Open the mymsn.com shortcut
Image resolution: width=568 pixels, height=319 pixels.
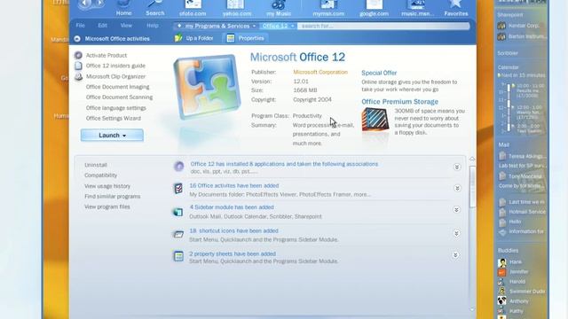[329, 4]
